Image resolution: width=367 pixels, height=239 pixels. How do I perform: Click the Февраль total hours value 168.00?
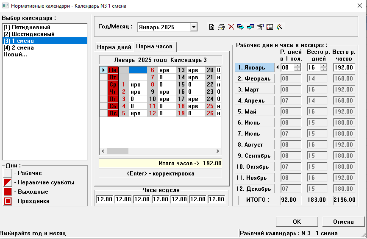tap(344, 78)
